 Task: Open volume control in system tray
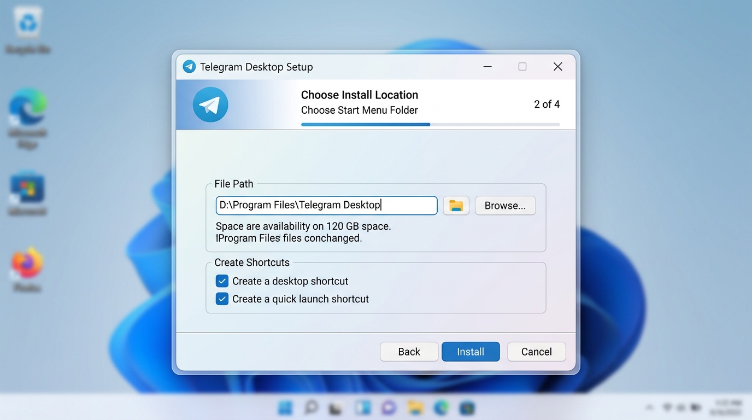coord(681,408)
